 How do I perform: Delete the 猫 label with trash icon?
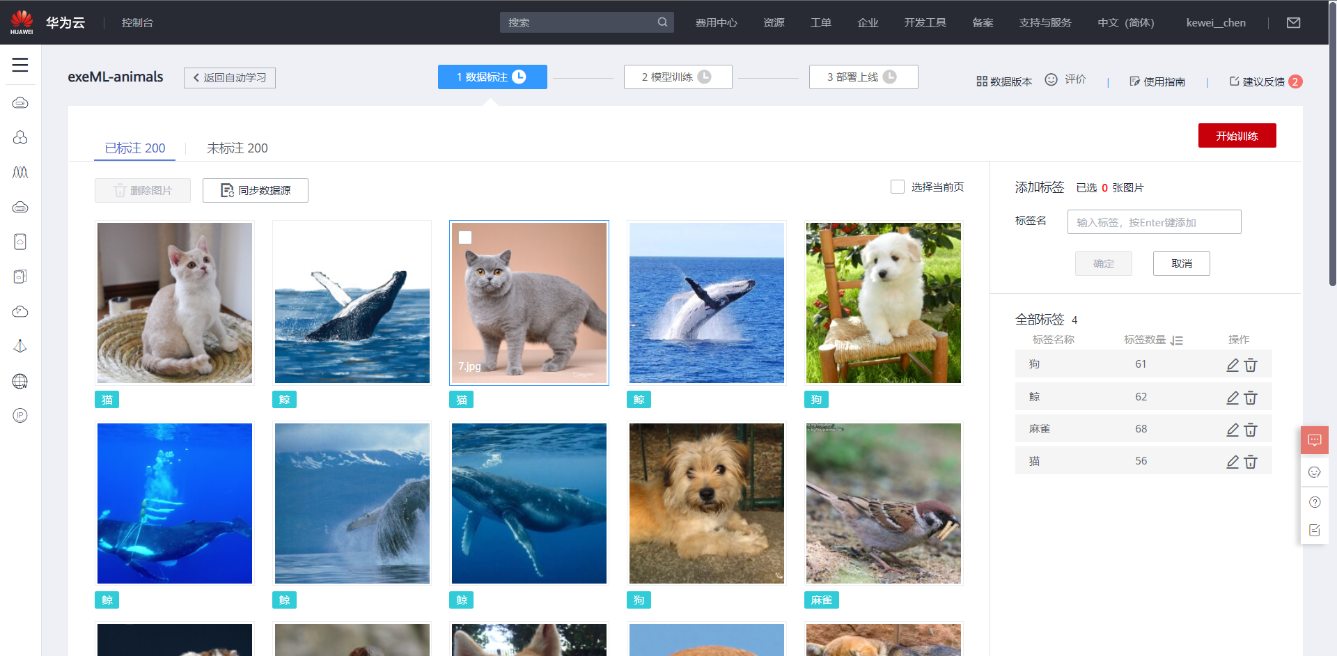(1251, 462)
